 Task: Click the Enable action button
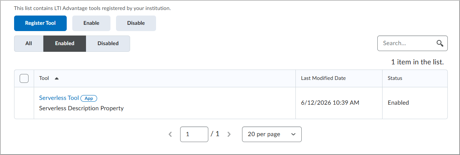click(x=91, y=23)
